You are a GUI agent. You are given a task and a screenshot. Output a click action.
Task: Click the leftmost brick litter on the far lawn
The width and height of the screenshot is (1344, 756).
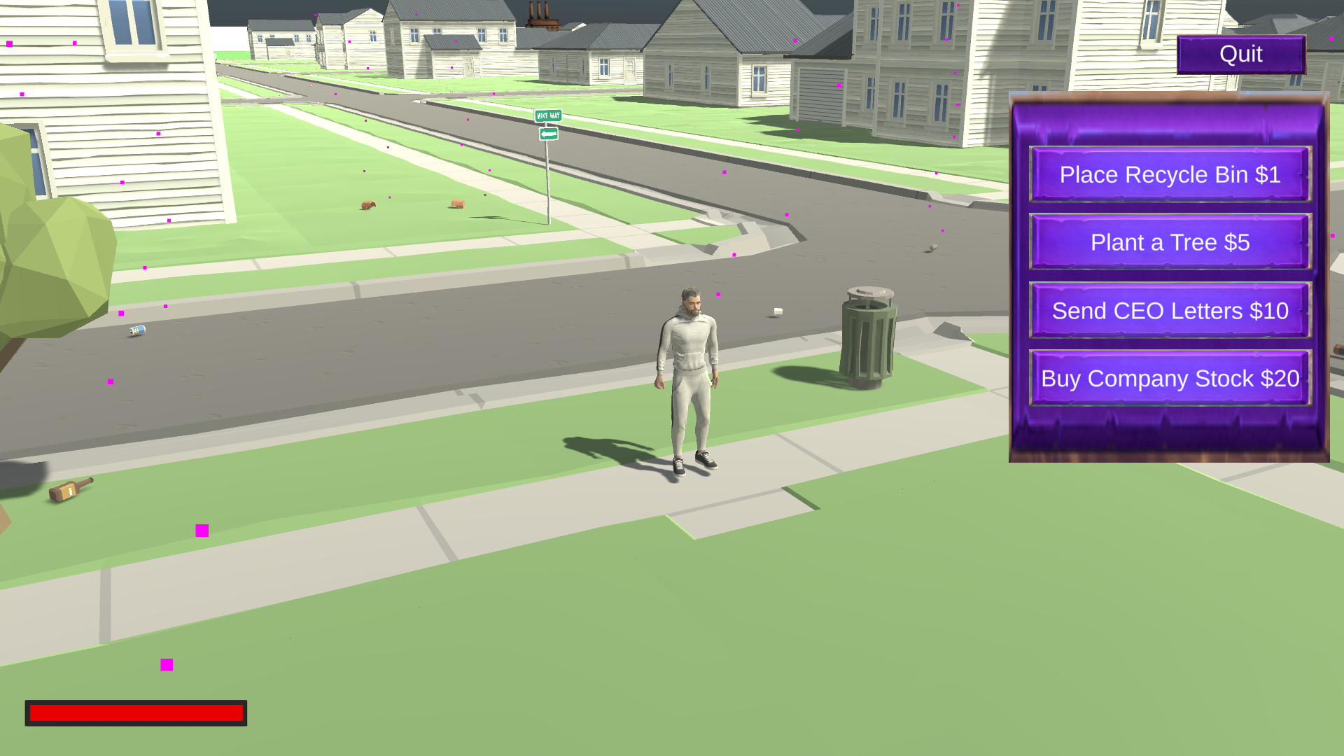(x=368, y=205)
